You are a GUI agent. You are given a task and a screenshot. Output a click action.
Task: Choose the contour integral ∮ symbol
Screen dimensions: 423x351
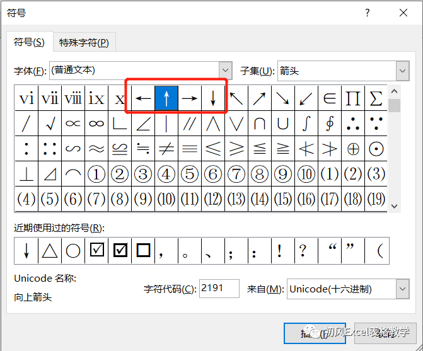(x=330, y=124)
